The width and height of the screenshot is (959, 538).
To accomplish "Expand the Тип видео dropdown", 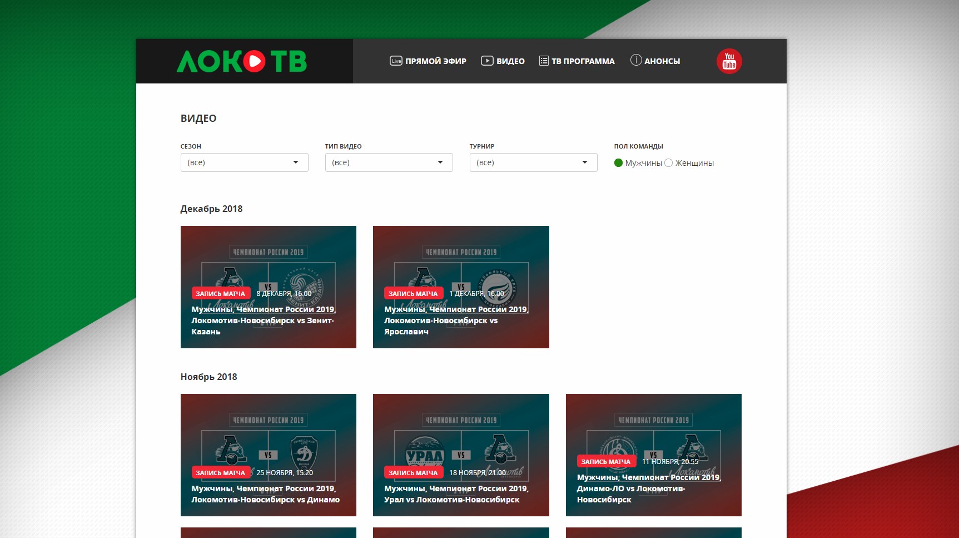I will 389,162.
